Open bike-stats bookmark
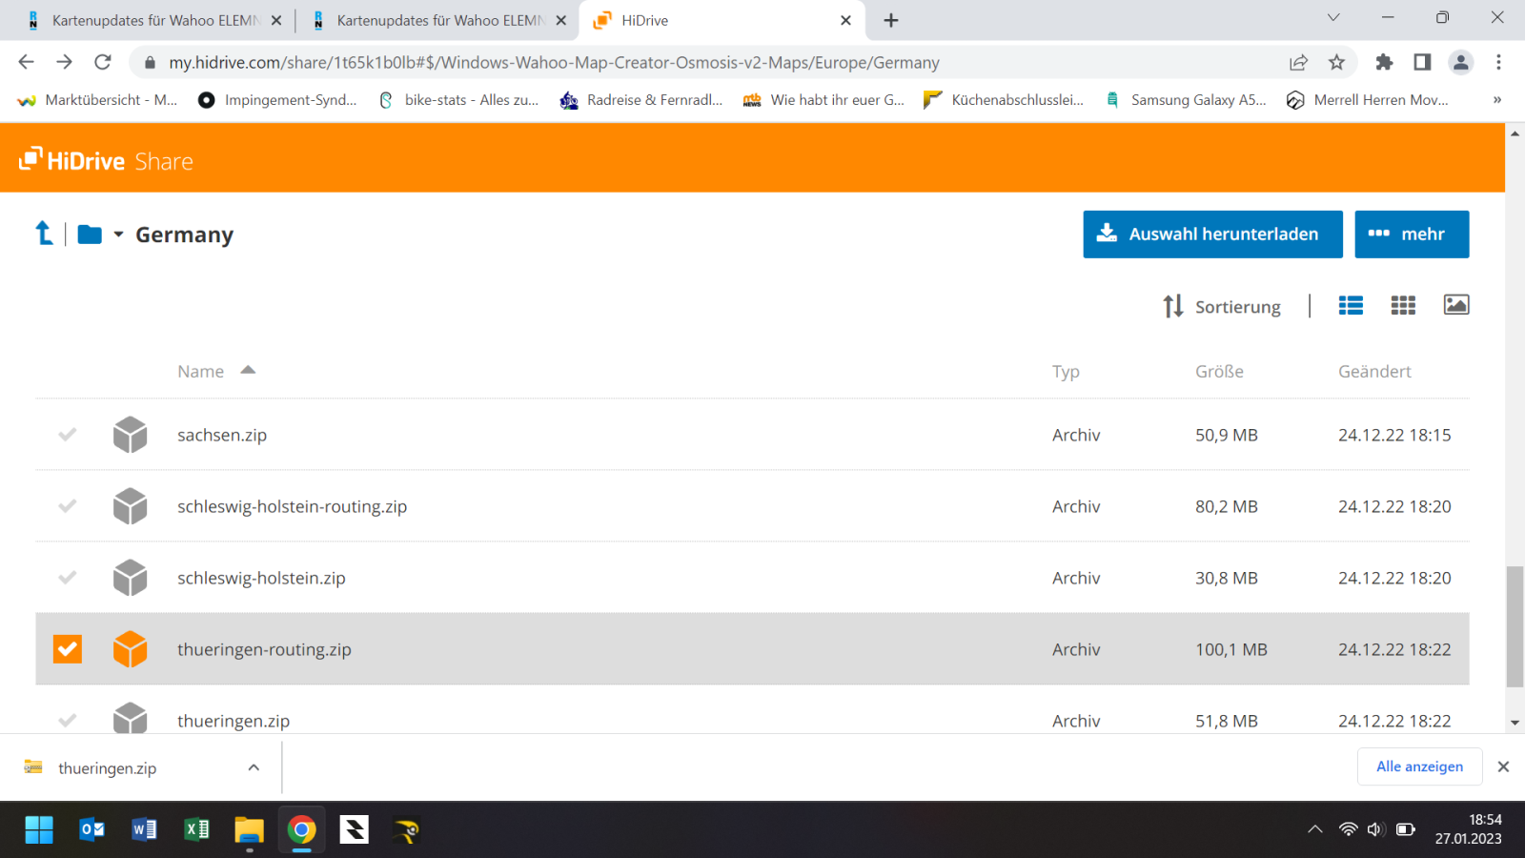The image size is (1525, 858). (x=459, y=100)
